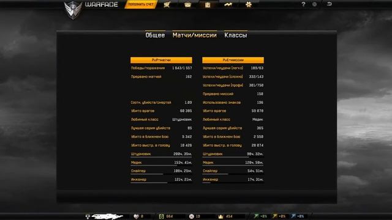This screenshot has height=220, width=392.
Task: Click the PvE-миссии header
Action: click(x=233, y=60)
